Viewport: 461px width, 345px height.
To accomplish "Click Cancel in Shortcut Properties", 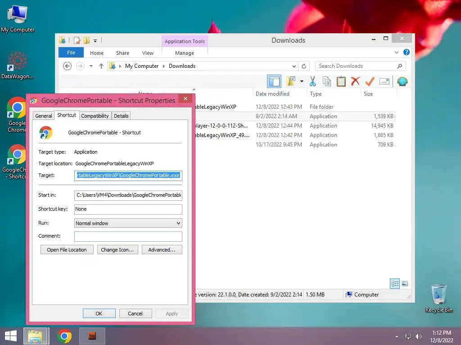I will tap(135, 313).
